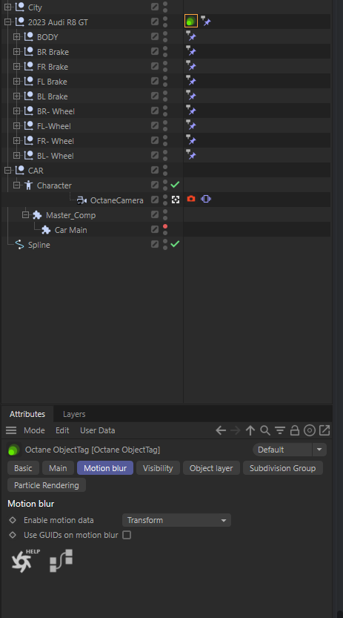Click the search icon in Attributes manager
This screenshot has height=618, width=343.
265,430
